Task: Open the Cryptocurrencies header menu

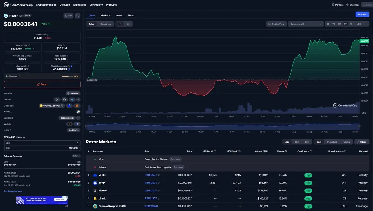Action: 46,5
